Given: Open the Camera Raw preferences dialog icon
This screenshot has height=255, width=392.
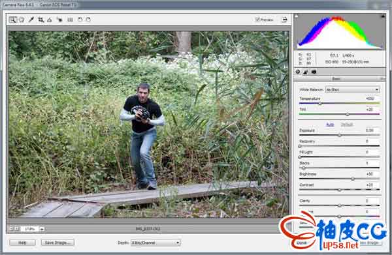Looking at the screenshot, I should (x=71, y=20).
